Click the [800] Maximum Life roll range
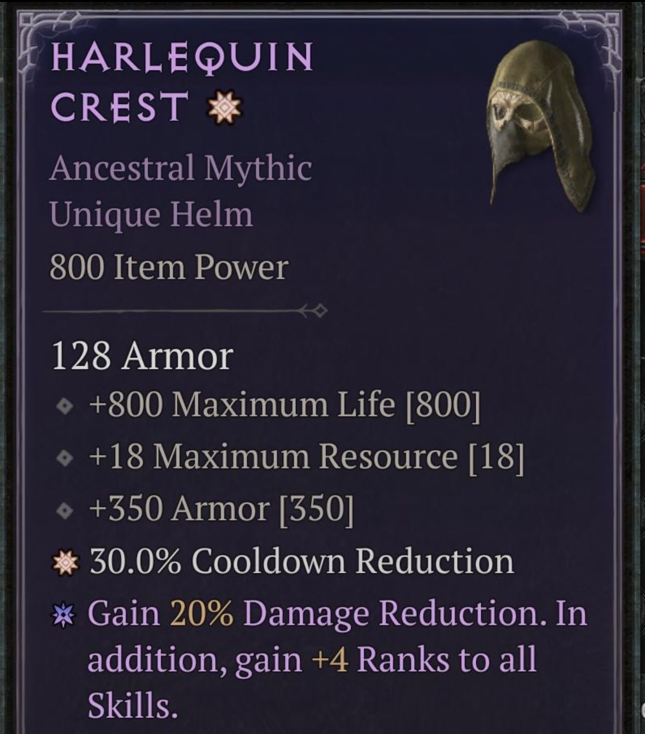Image resolution: width=645 pixels, height=734 pixels. [443, 405]
